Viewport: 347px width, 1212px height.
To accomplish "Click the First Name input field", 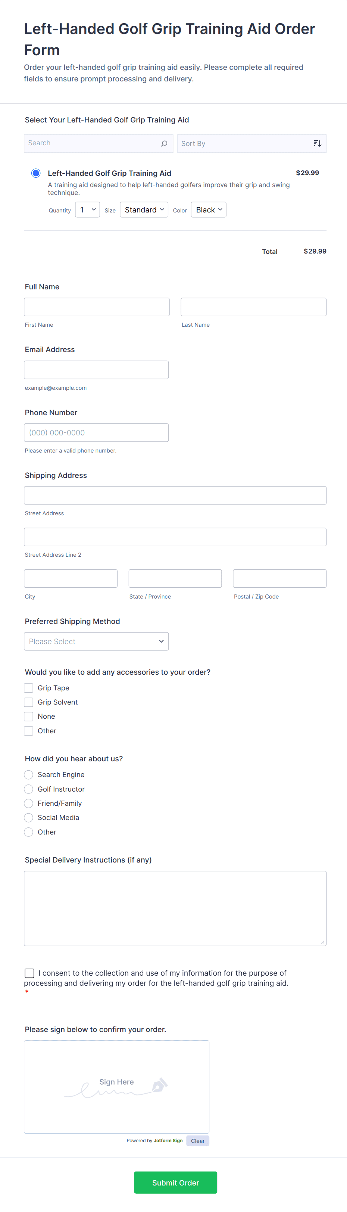I will click(x=96, y=307).
